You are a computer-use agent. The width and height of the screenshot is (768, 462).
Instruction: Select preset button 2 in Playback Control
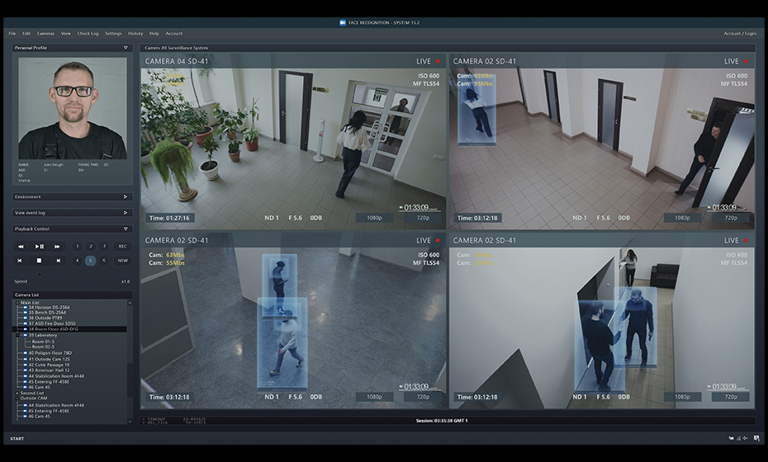(x=90, y=246)
